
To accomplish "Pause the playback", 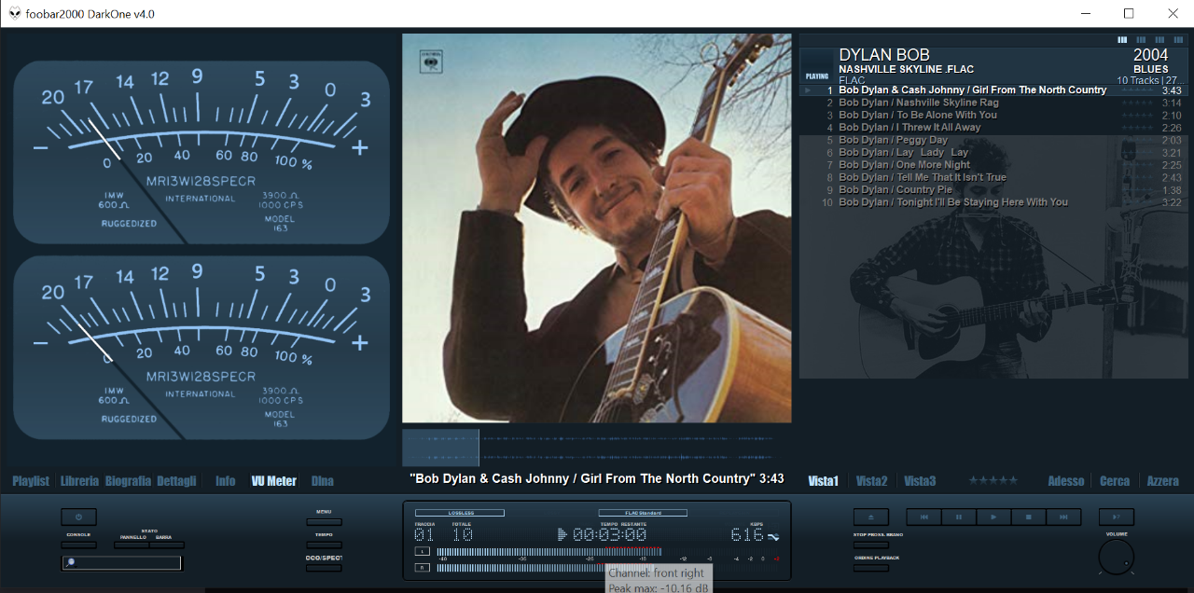I will coord(959,517).
